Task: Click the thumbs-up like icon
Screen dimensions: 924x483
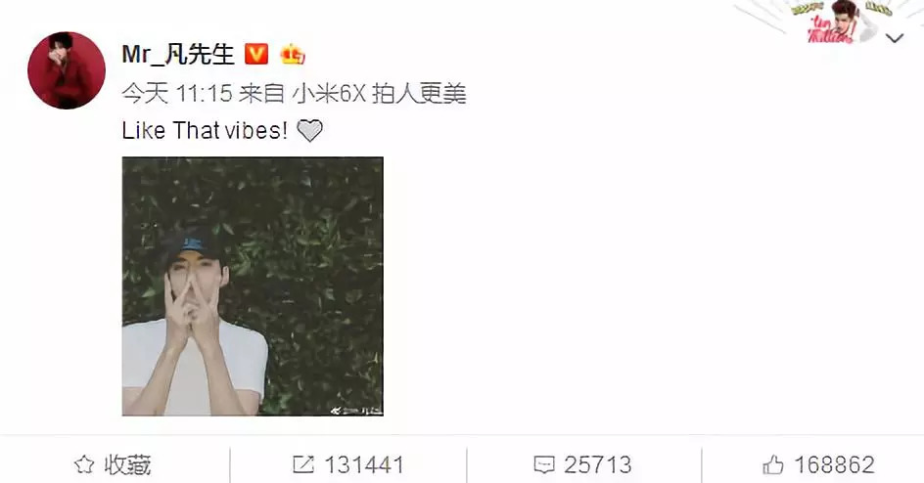Action: coord(773,464)
